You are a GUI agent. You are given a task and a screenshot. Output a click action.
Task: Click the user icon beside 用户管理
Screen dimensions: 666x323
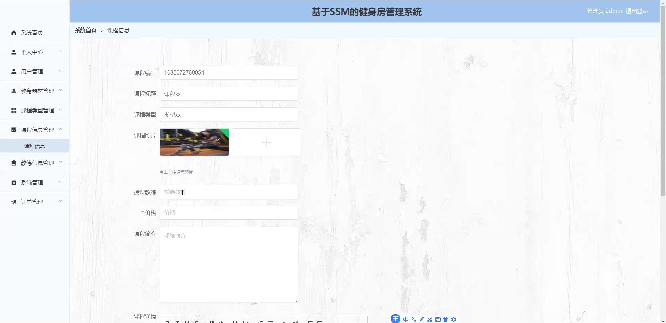(14, 71)
